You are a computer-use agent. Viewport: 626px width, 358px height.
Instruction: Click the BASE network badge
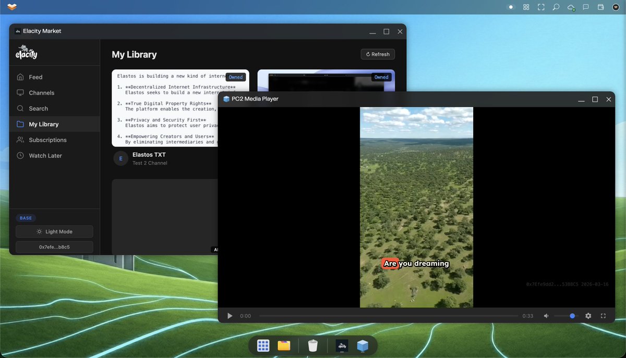pos(26,218)
